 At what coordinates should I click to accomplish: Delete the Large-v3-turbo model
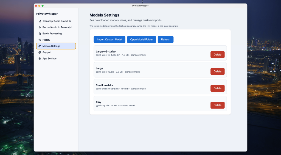[217, 55]
